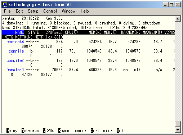Click the MAXMEM(k) column header
Viewport: 183px width, 135px height.
click(x=131, y=32)
